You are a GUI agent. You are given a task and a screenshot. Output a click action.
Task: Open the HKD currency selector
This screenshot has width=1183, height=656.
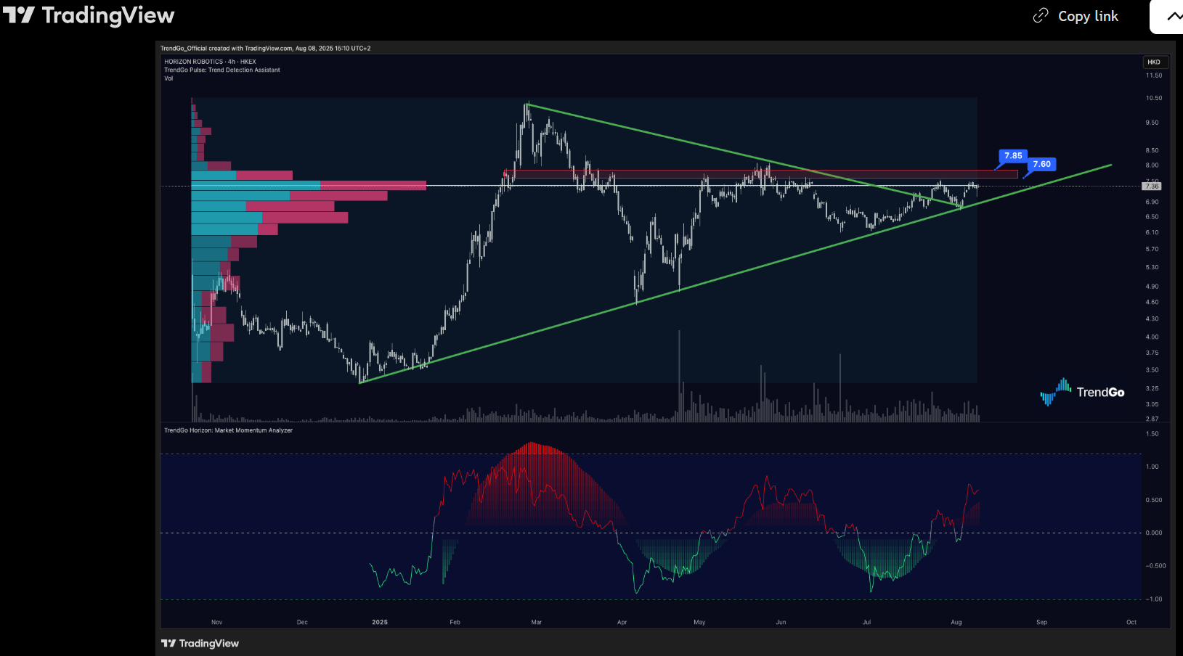pos(1154,62)
